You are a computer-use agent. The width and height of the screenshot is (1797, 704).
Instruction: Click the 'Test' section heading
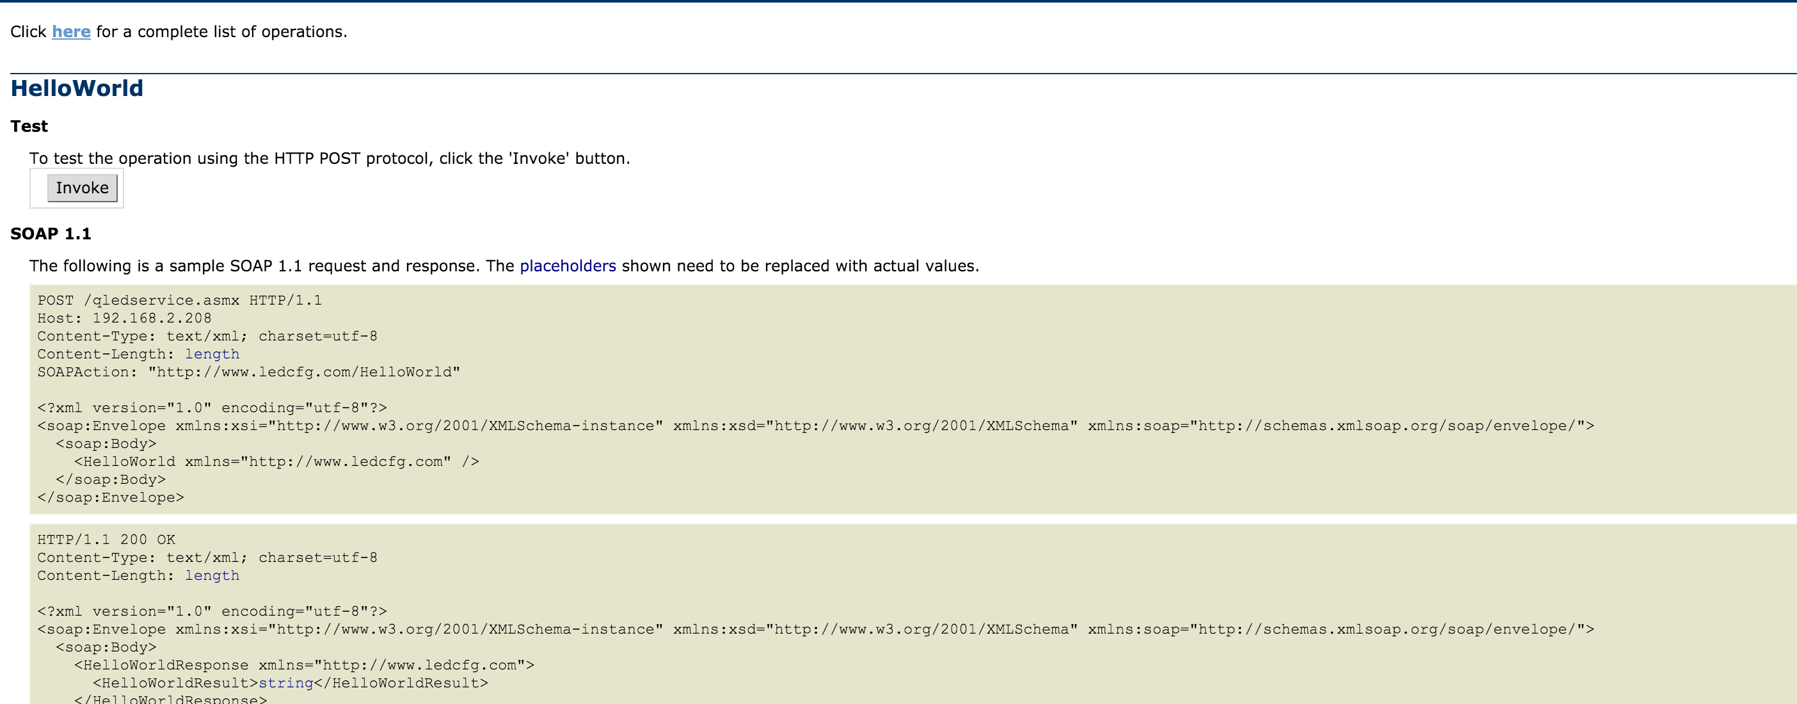[29, 126]
